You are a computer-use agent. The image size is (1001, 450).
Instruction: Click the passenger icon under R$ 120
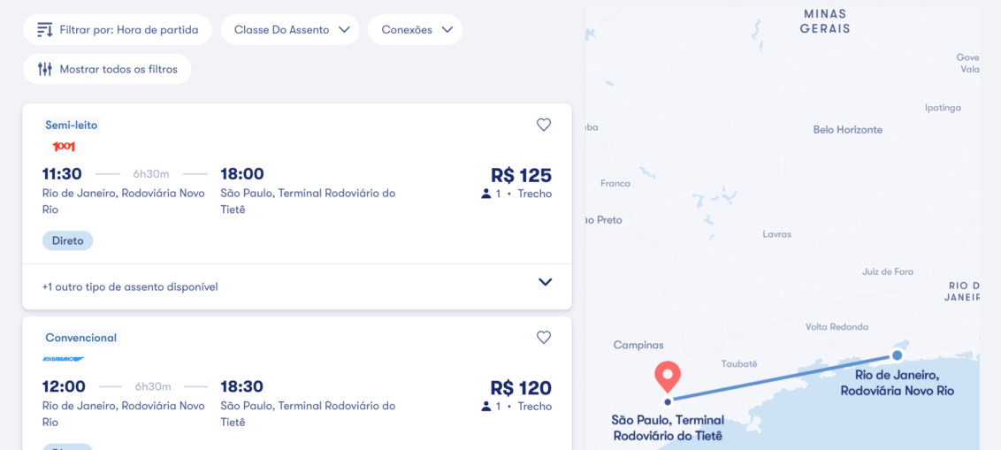point(486,407)
